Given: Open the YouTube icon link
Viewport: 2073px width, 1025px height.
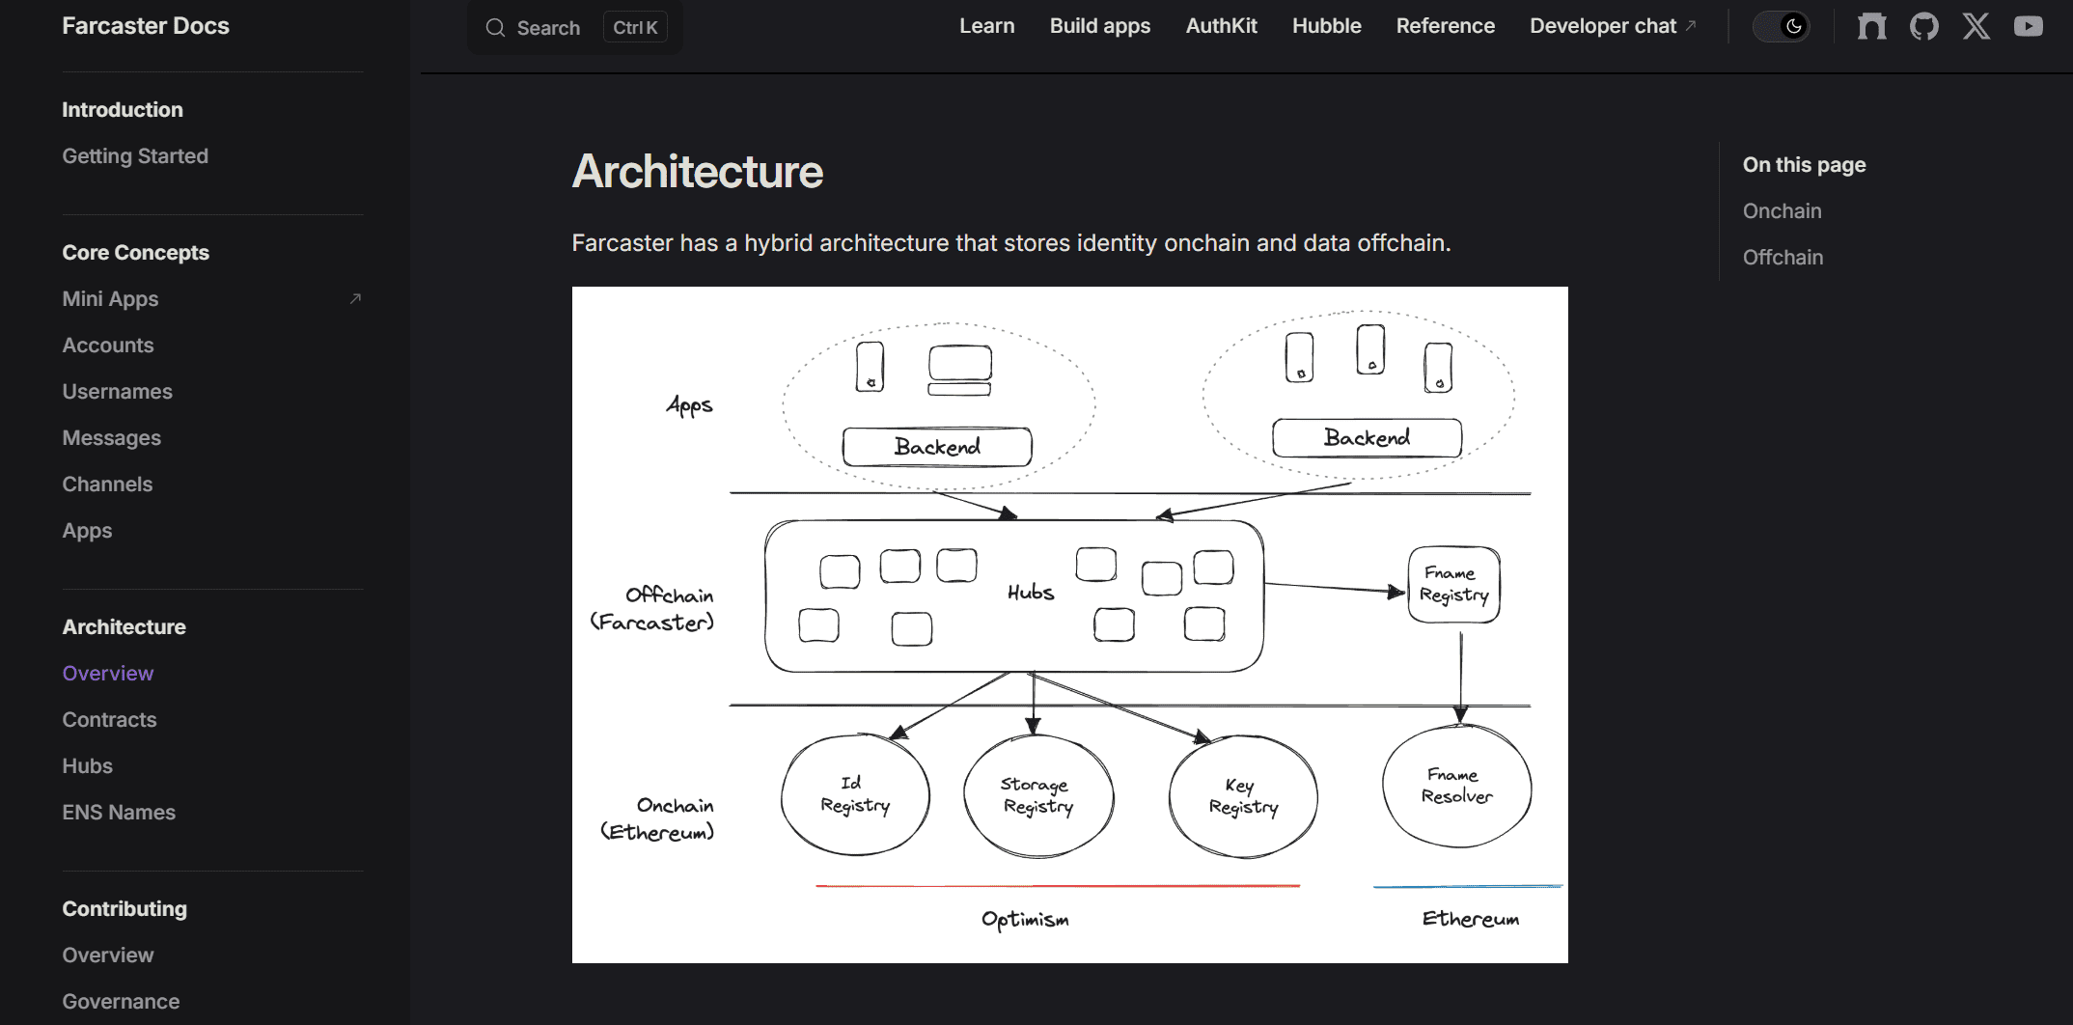Looking at the screenshot, I should [2028, 26].
